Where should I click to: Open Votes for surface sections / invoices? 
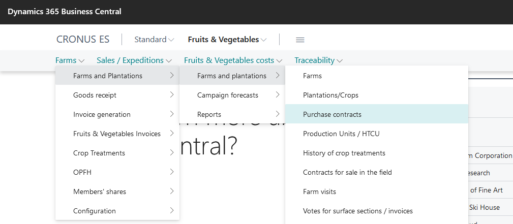tap(377, 211)
